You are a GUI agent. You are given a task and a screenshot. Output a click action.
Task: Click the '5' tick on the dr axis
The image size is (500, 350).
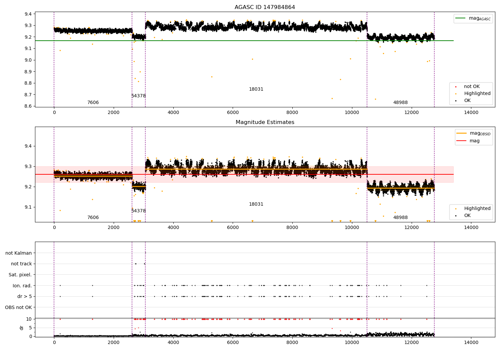(x=31, y=328)
